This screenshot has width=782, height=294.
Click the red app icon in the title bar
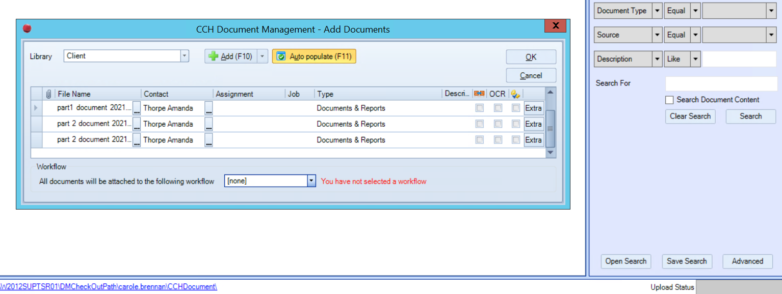click(27, 28)
